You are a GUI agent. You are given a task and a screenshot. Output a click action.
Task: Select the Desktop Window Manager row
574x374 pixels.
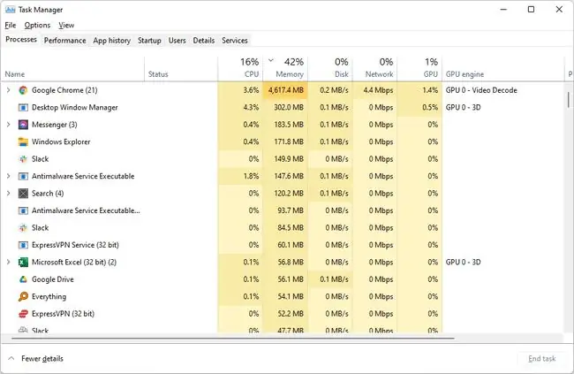[283, 108]
